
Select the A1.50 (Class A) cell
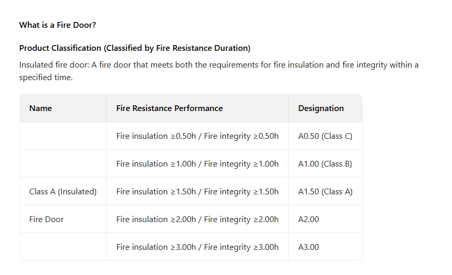click(325, 191)
